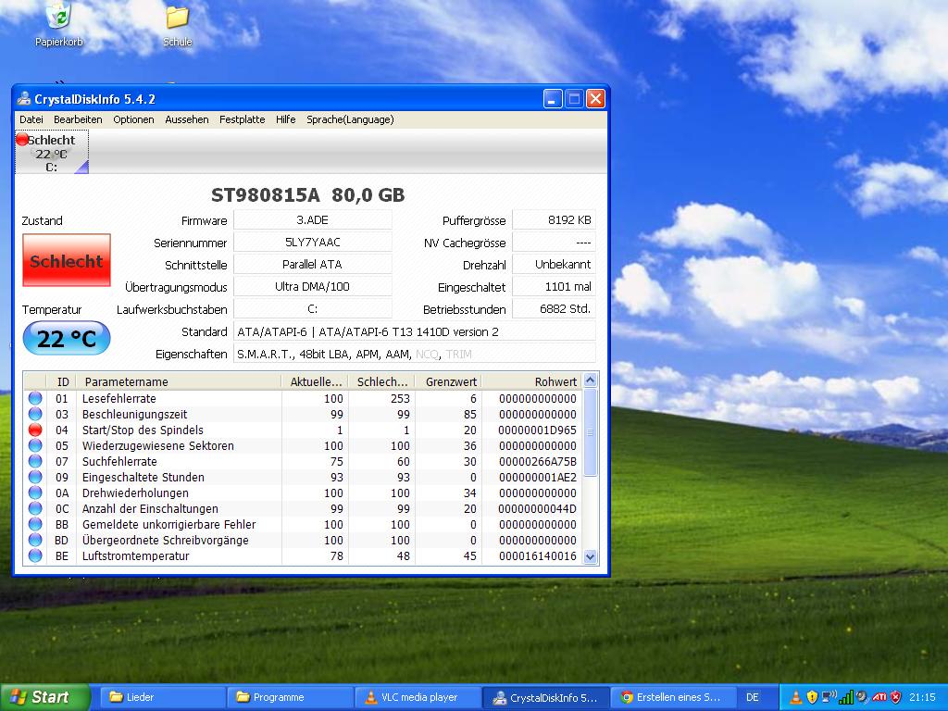Click the red Schlecht health status button
The height and width of the screenshot is (711, 948).
click(x=67, y=260)
